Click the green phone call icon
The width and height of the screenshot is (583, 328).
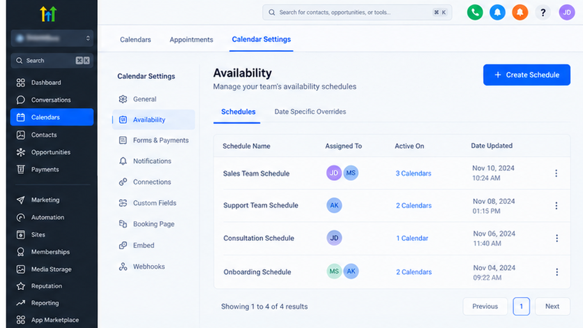(475, 12)
